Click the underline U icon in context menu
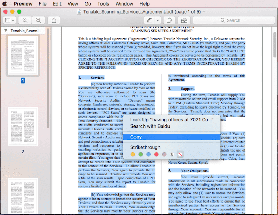 [x=172, y=154]
